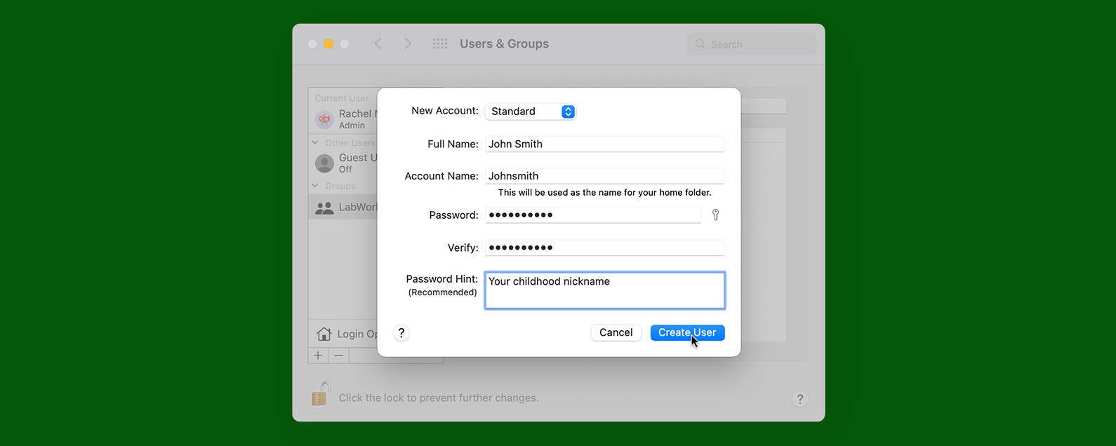This screenshot has width=1116, height=446.
Task: Click the remove user minus button
Action: tap(339, 356)
